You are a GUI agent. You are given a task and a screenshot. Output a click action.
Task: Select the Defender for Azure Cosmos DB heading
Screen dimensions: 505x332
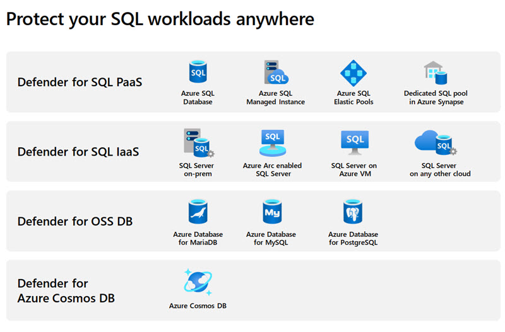[66, 290]
